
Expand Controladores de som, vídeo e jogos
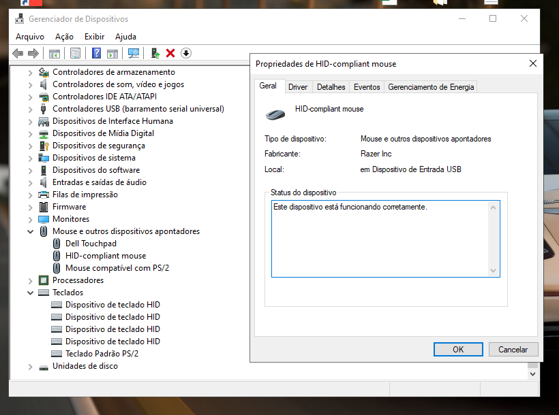30,85
